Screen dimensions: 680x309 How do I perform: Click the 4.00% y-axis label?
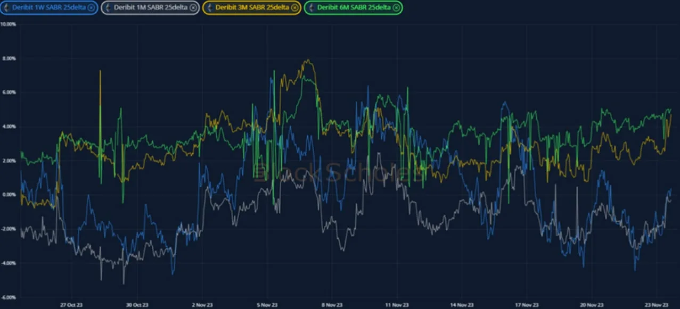10,127
